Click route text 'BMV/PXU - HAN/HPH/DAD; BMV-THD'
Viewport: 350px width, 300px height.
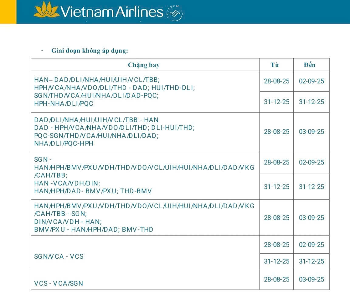coord(94,229)
